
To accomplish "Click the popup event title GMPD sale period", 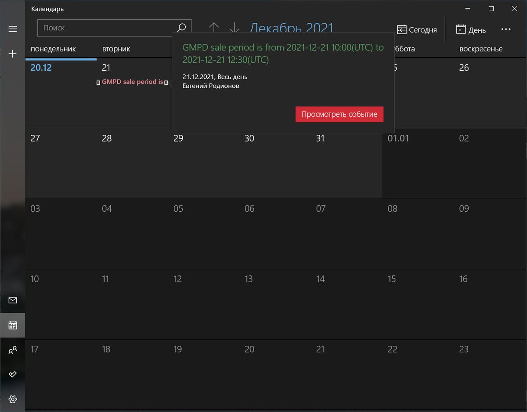I will tap(283, 54).
